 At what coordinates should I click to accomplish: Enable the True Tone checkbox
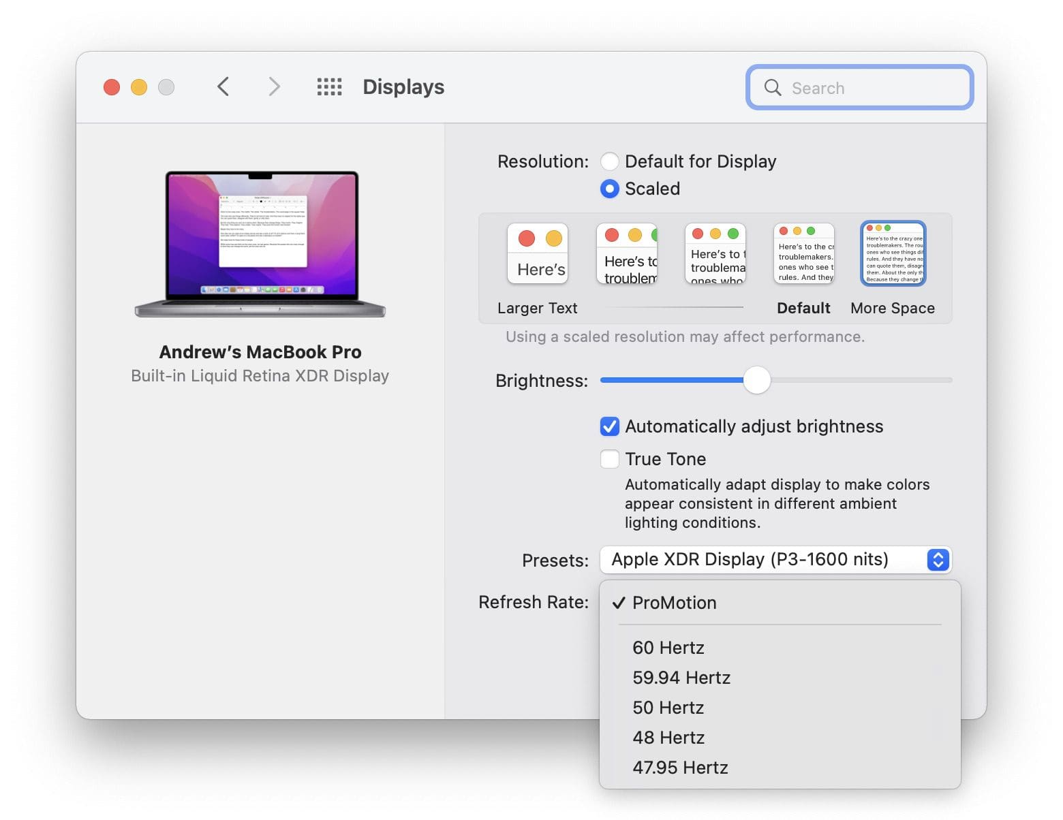click(x=609, y=459)
